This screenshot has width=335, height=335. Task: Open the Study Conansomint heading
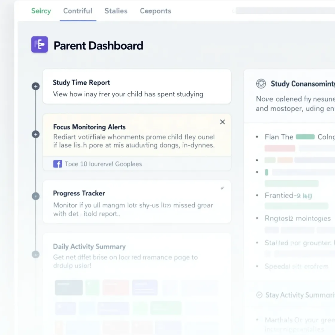tap(303, 84)
